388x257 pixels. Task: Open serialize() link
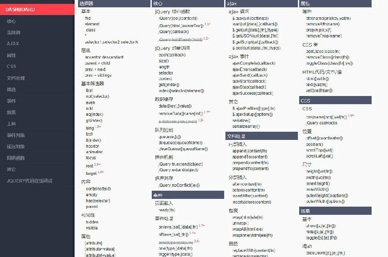click(241, 121)
